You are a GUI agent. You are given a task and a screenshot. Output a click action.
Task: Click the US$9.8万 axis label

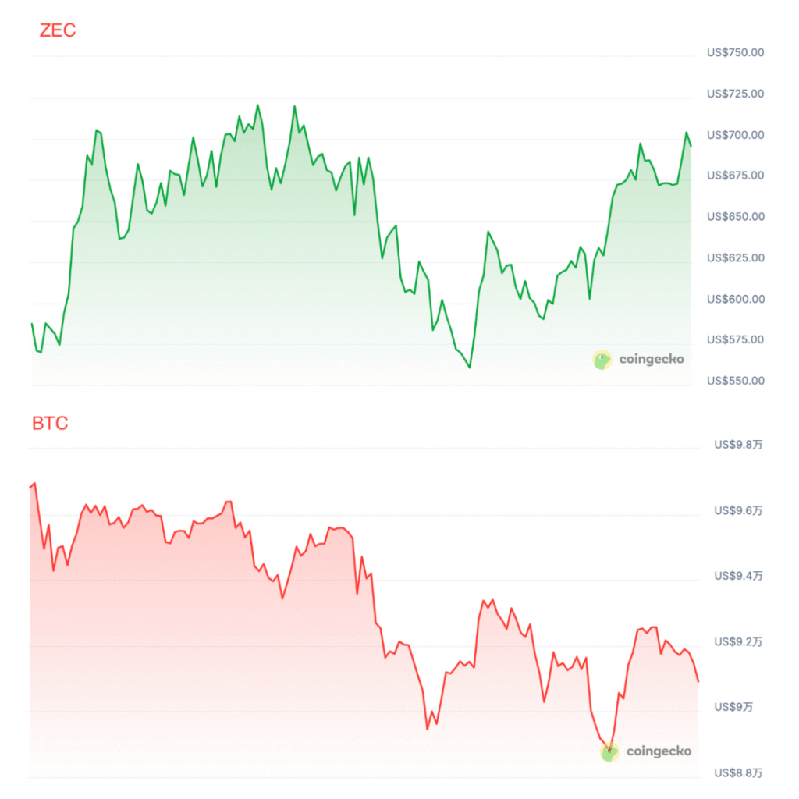[x=738, y=445]
